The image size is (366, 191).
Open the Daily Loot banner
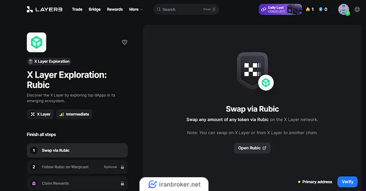coord(280,9)
